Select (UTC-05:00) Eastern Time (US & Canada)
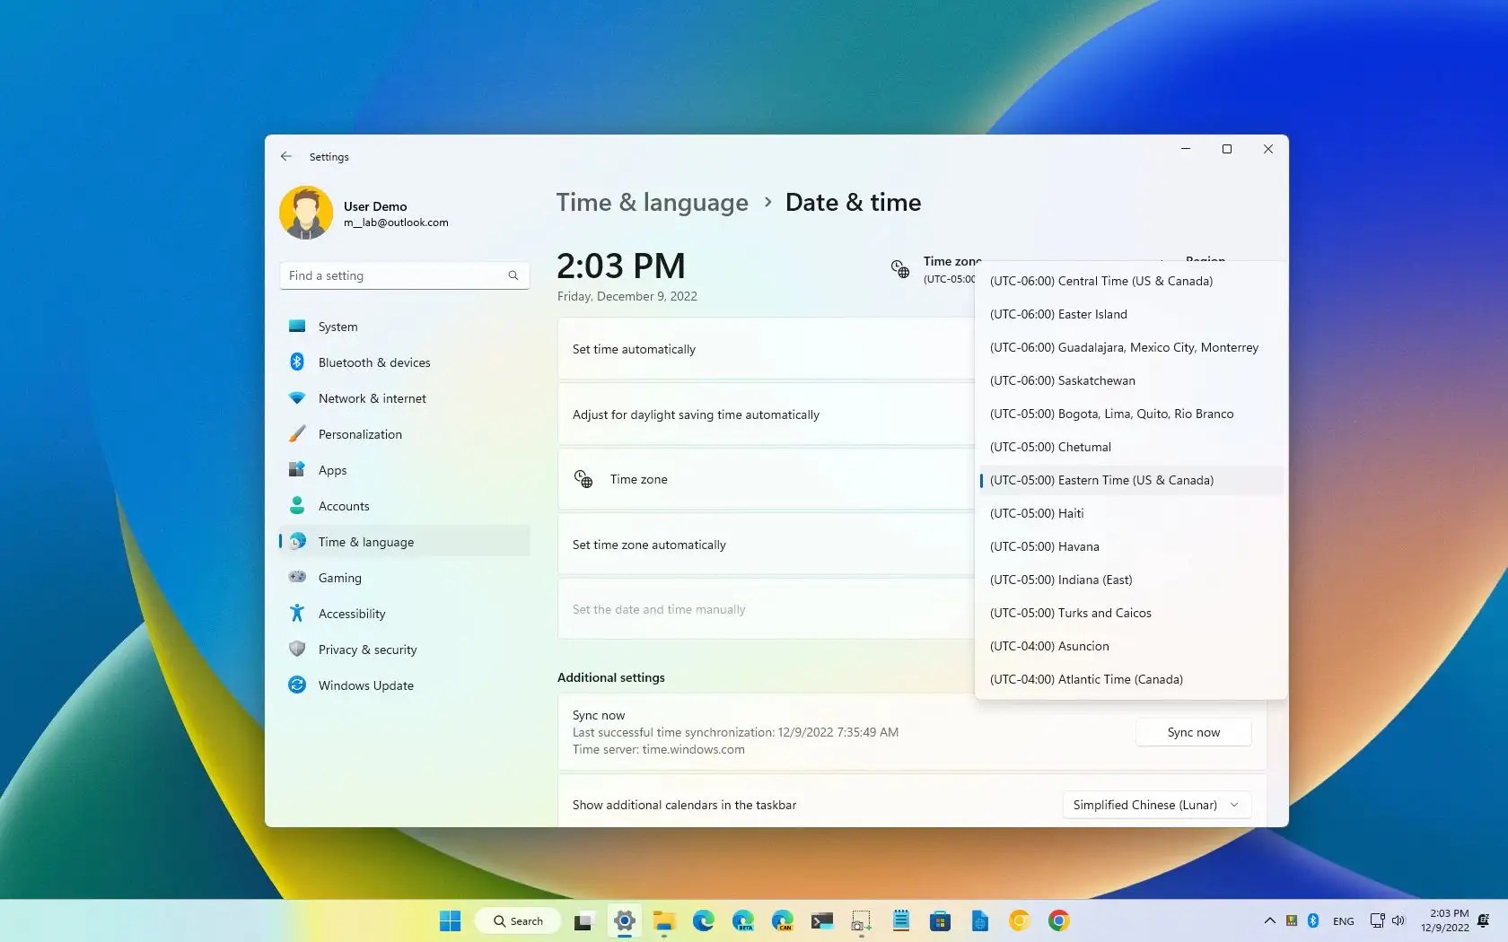The width and height of the screenshot is (1508, 942). point(1102,480)
